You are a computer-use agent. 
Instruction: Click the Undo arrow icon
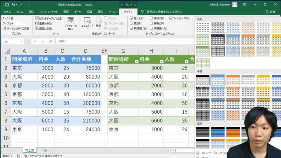click(14, 5)
